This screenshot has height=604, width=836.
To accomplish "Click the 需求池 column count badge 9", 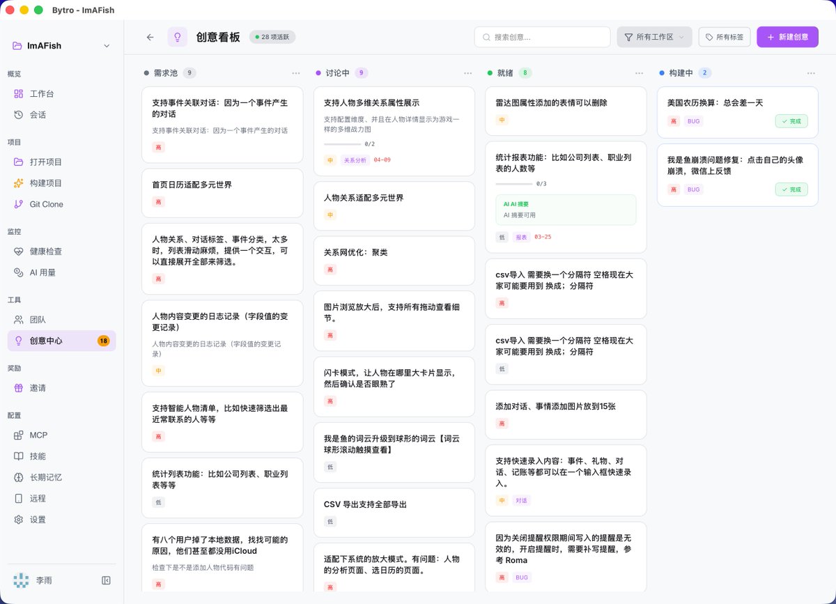I will (x=189, y=72).
